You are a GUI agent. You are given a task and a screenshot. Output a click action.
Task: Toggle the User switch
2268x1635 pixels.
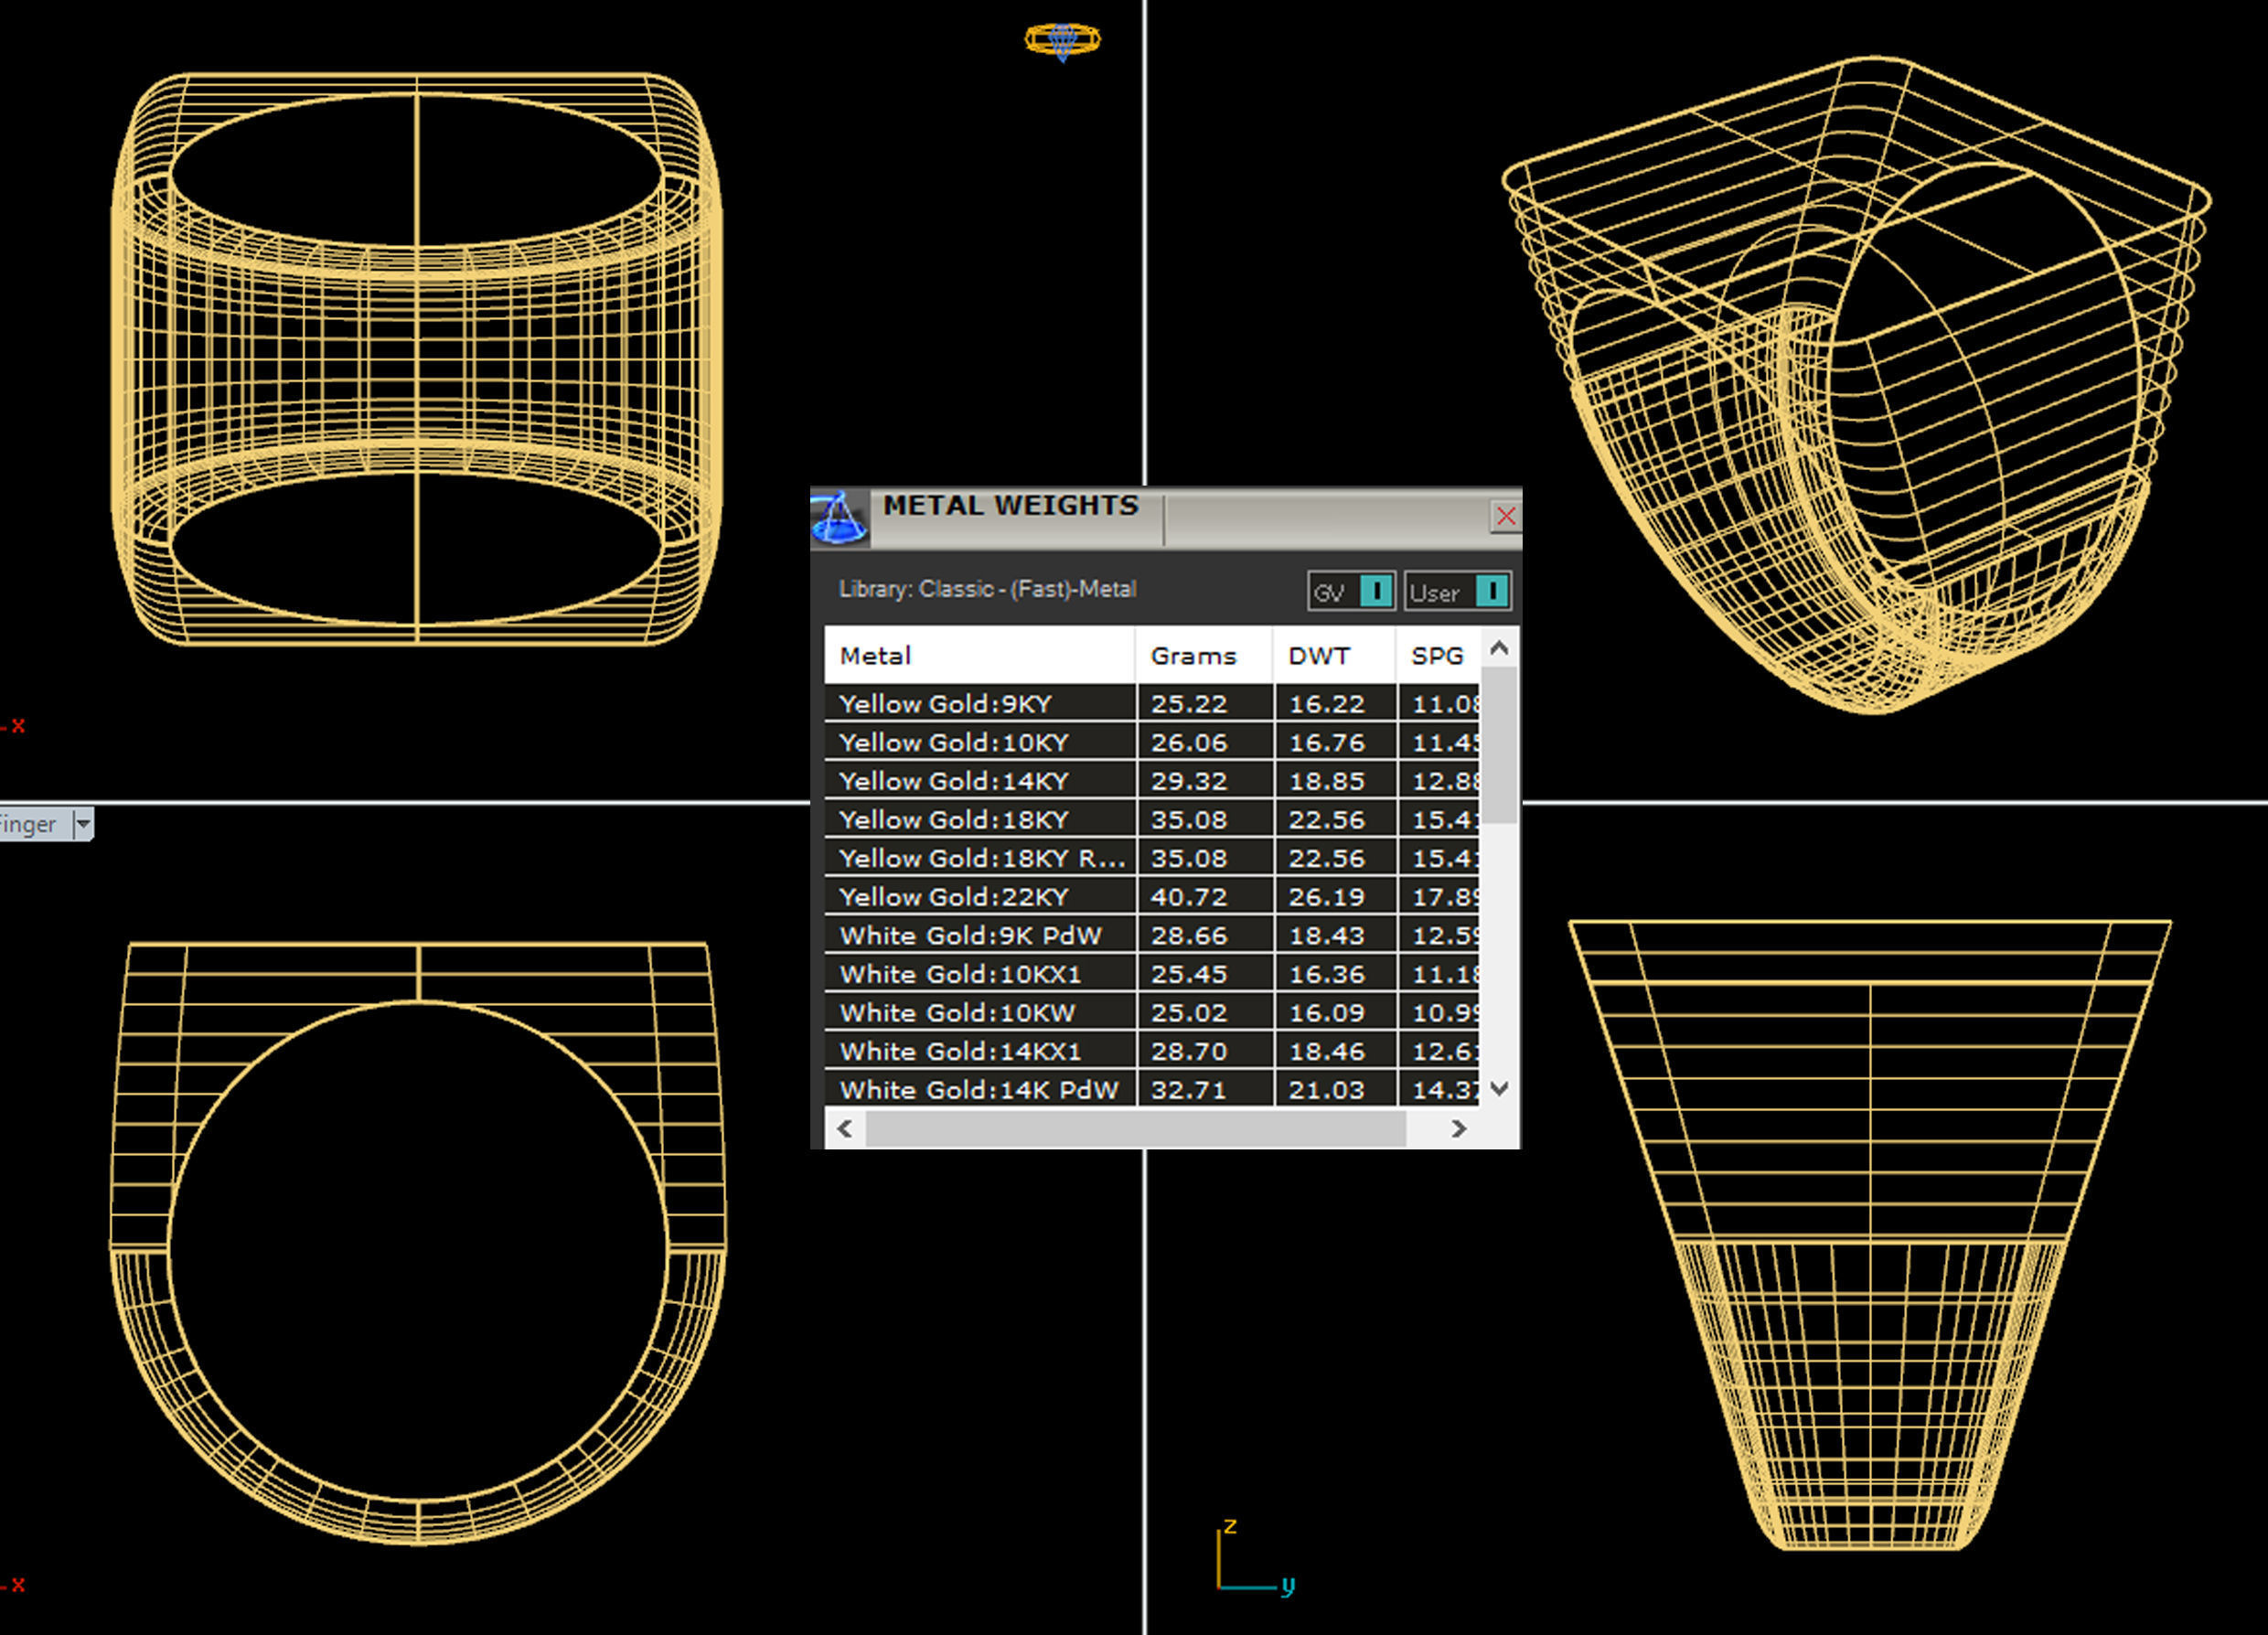[1457, 591]
